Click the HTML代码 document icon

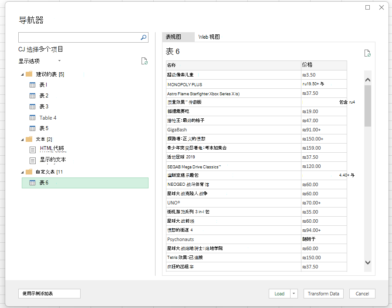coord(33,150)
